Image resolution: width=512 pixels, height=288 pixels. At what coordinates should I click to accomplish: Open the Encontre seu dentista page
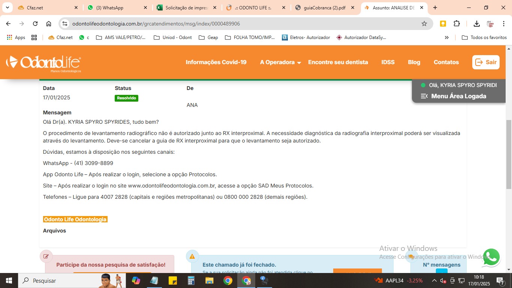(x=338, y=62)
